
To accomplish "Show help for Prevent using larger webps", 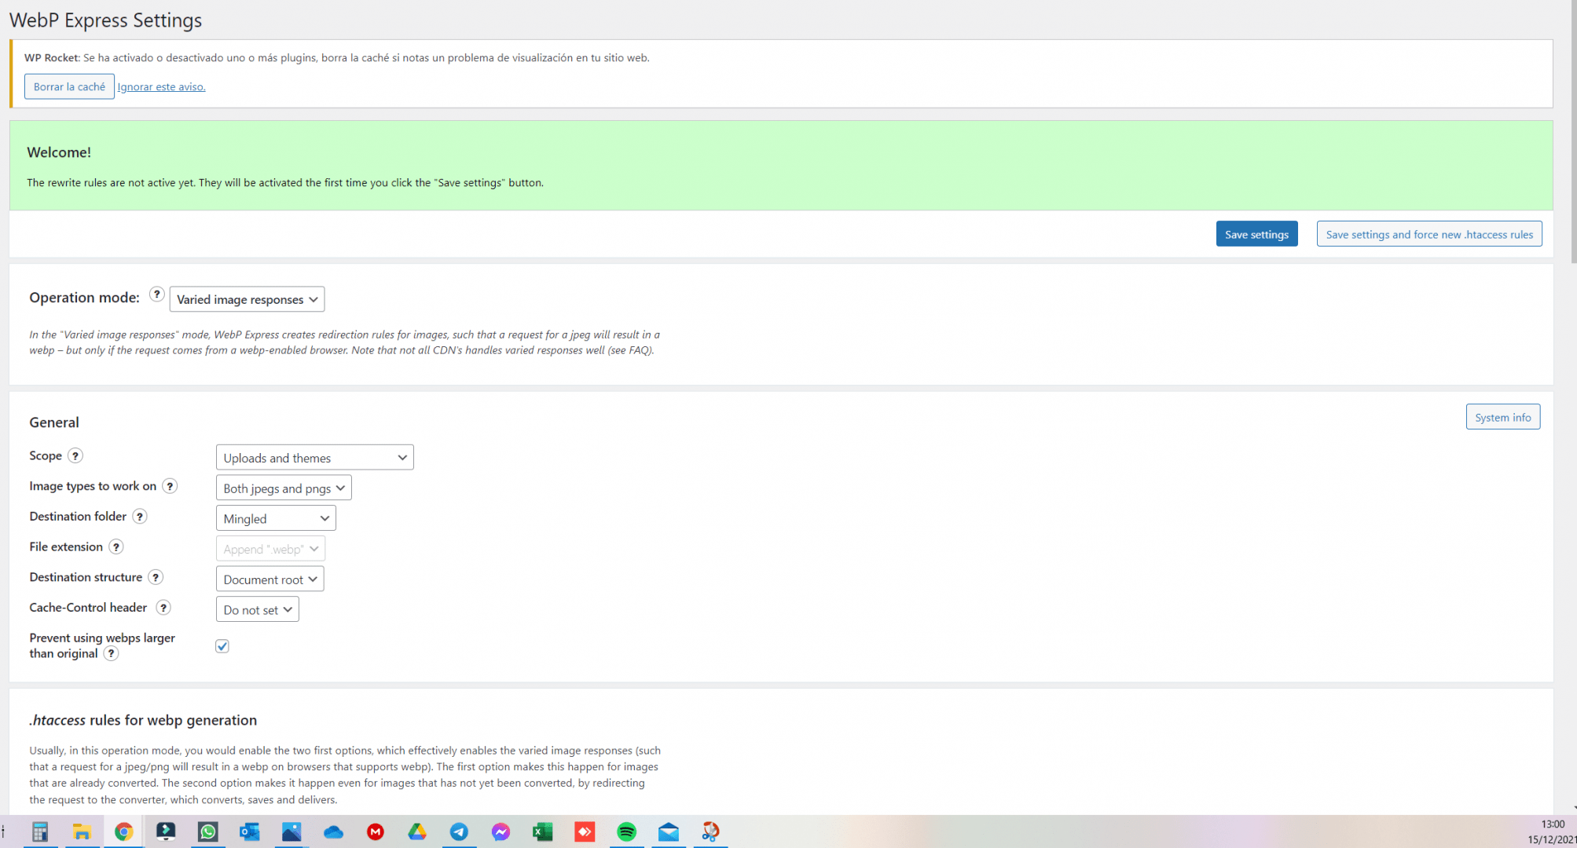I will [x=112, y=653].
